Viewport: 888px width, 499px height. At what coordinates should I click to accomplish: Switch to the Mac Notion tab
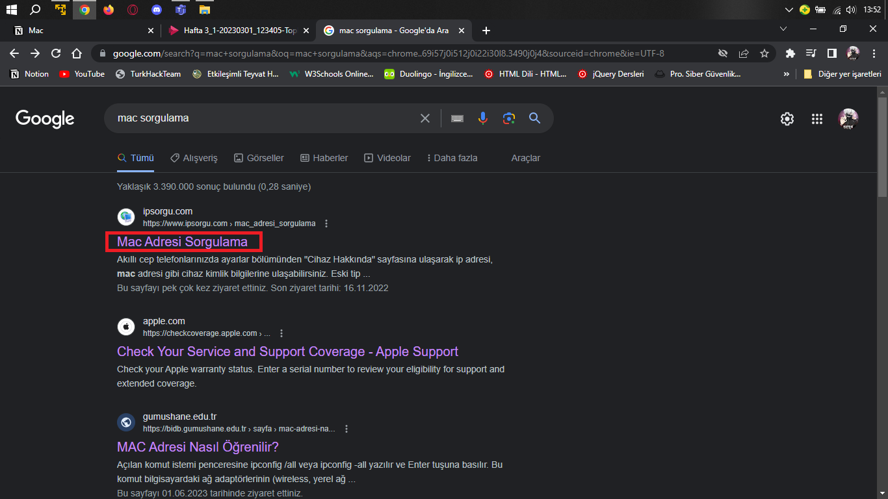82,31
